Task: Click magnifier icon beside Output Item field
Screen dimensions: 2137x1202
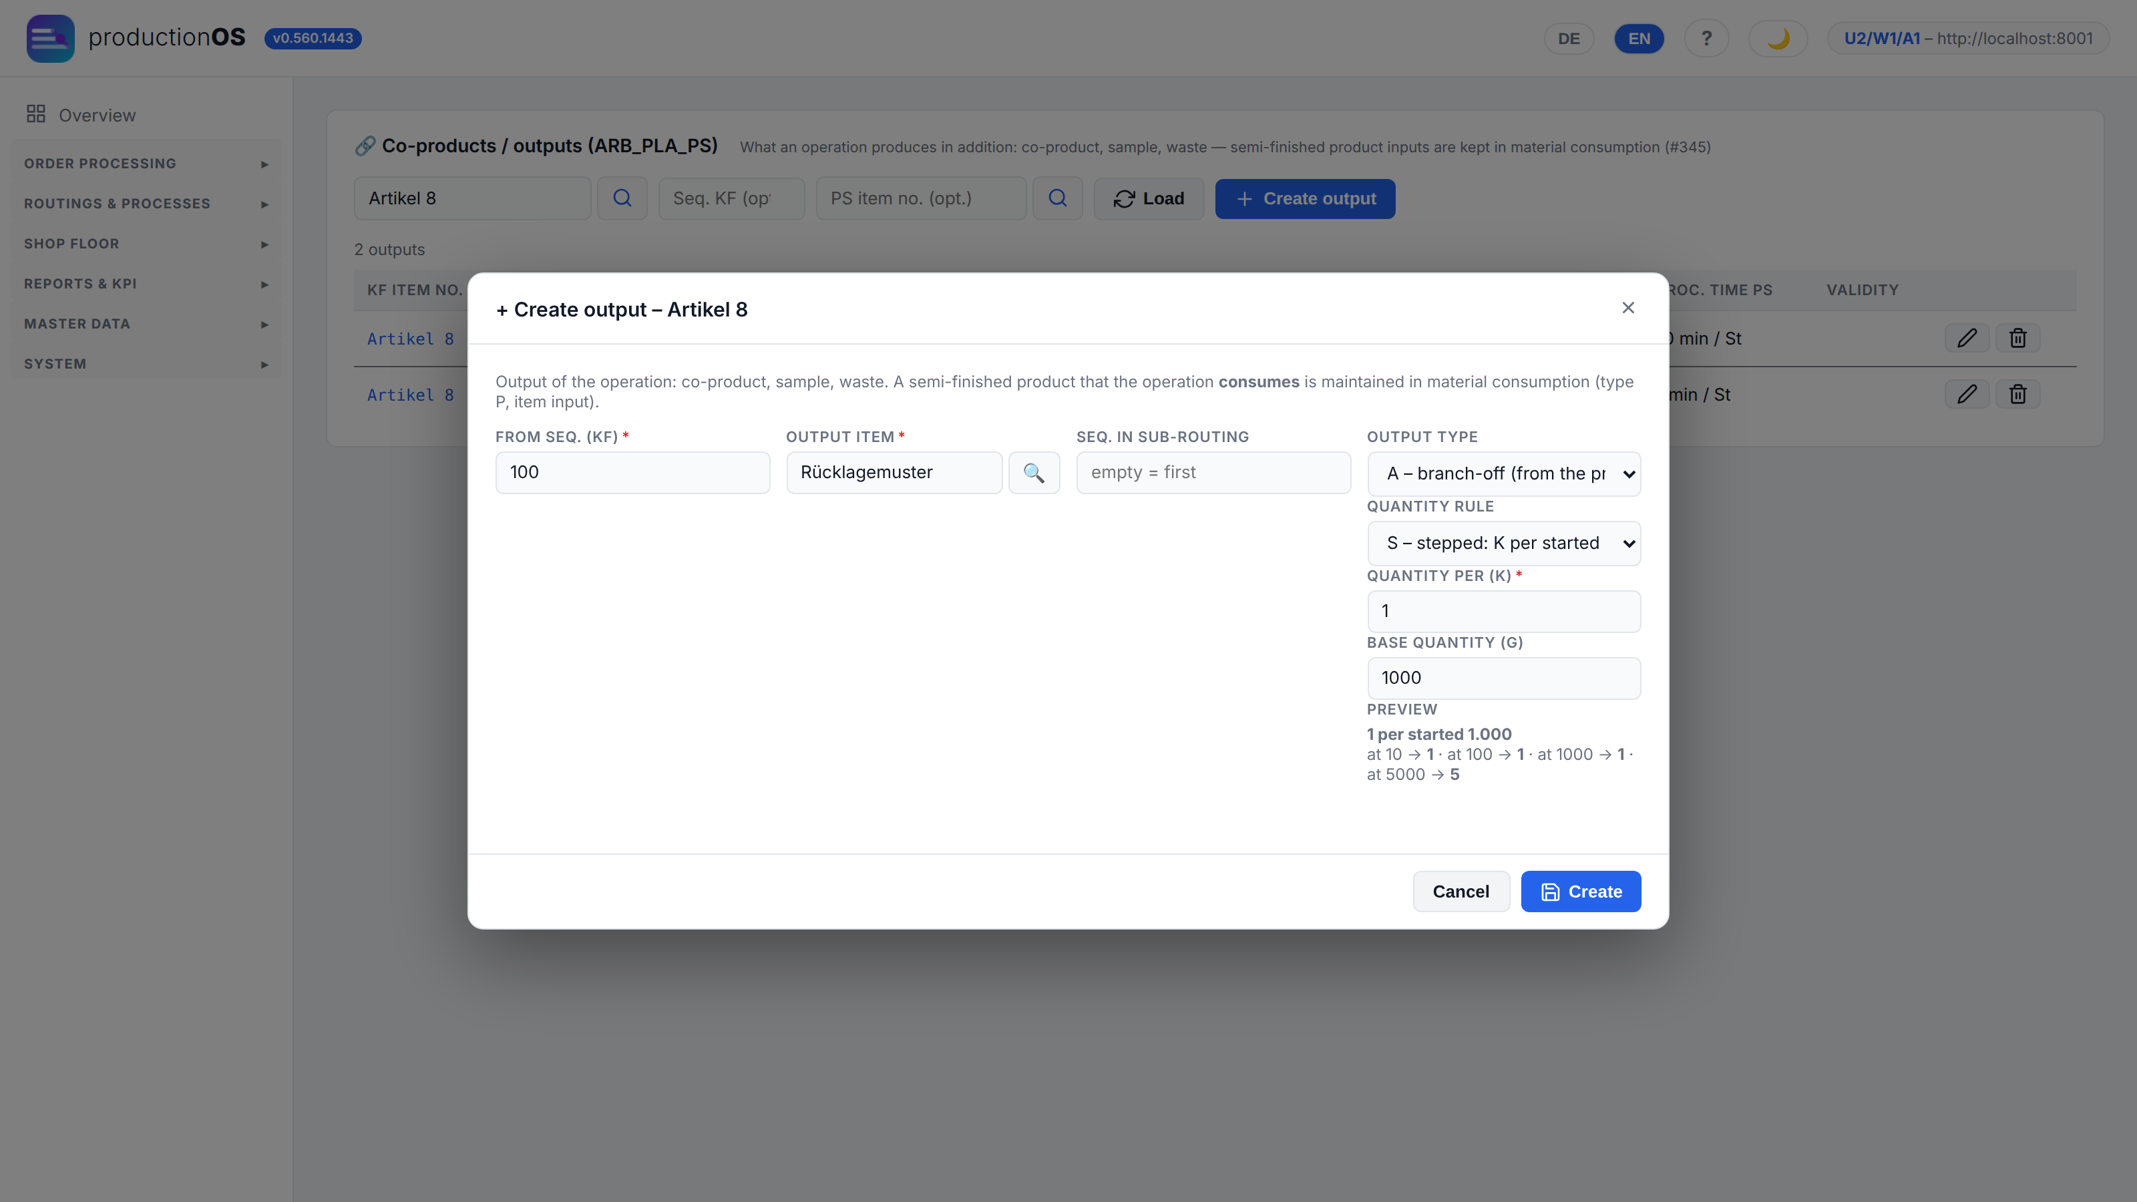Action: coord(1034,473)
